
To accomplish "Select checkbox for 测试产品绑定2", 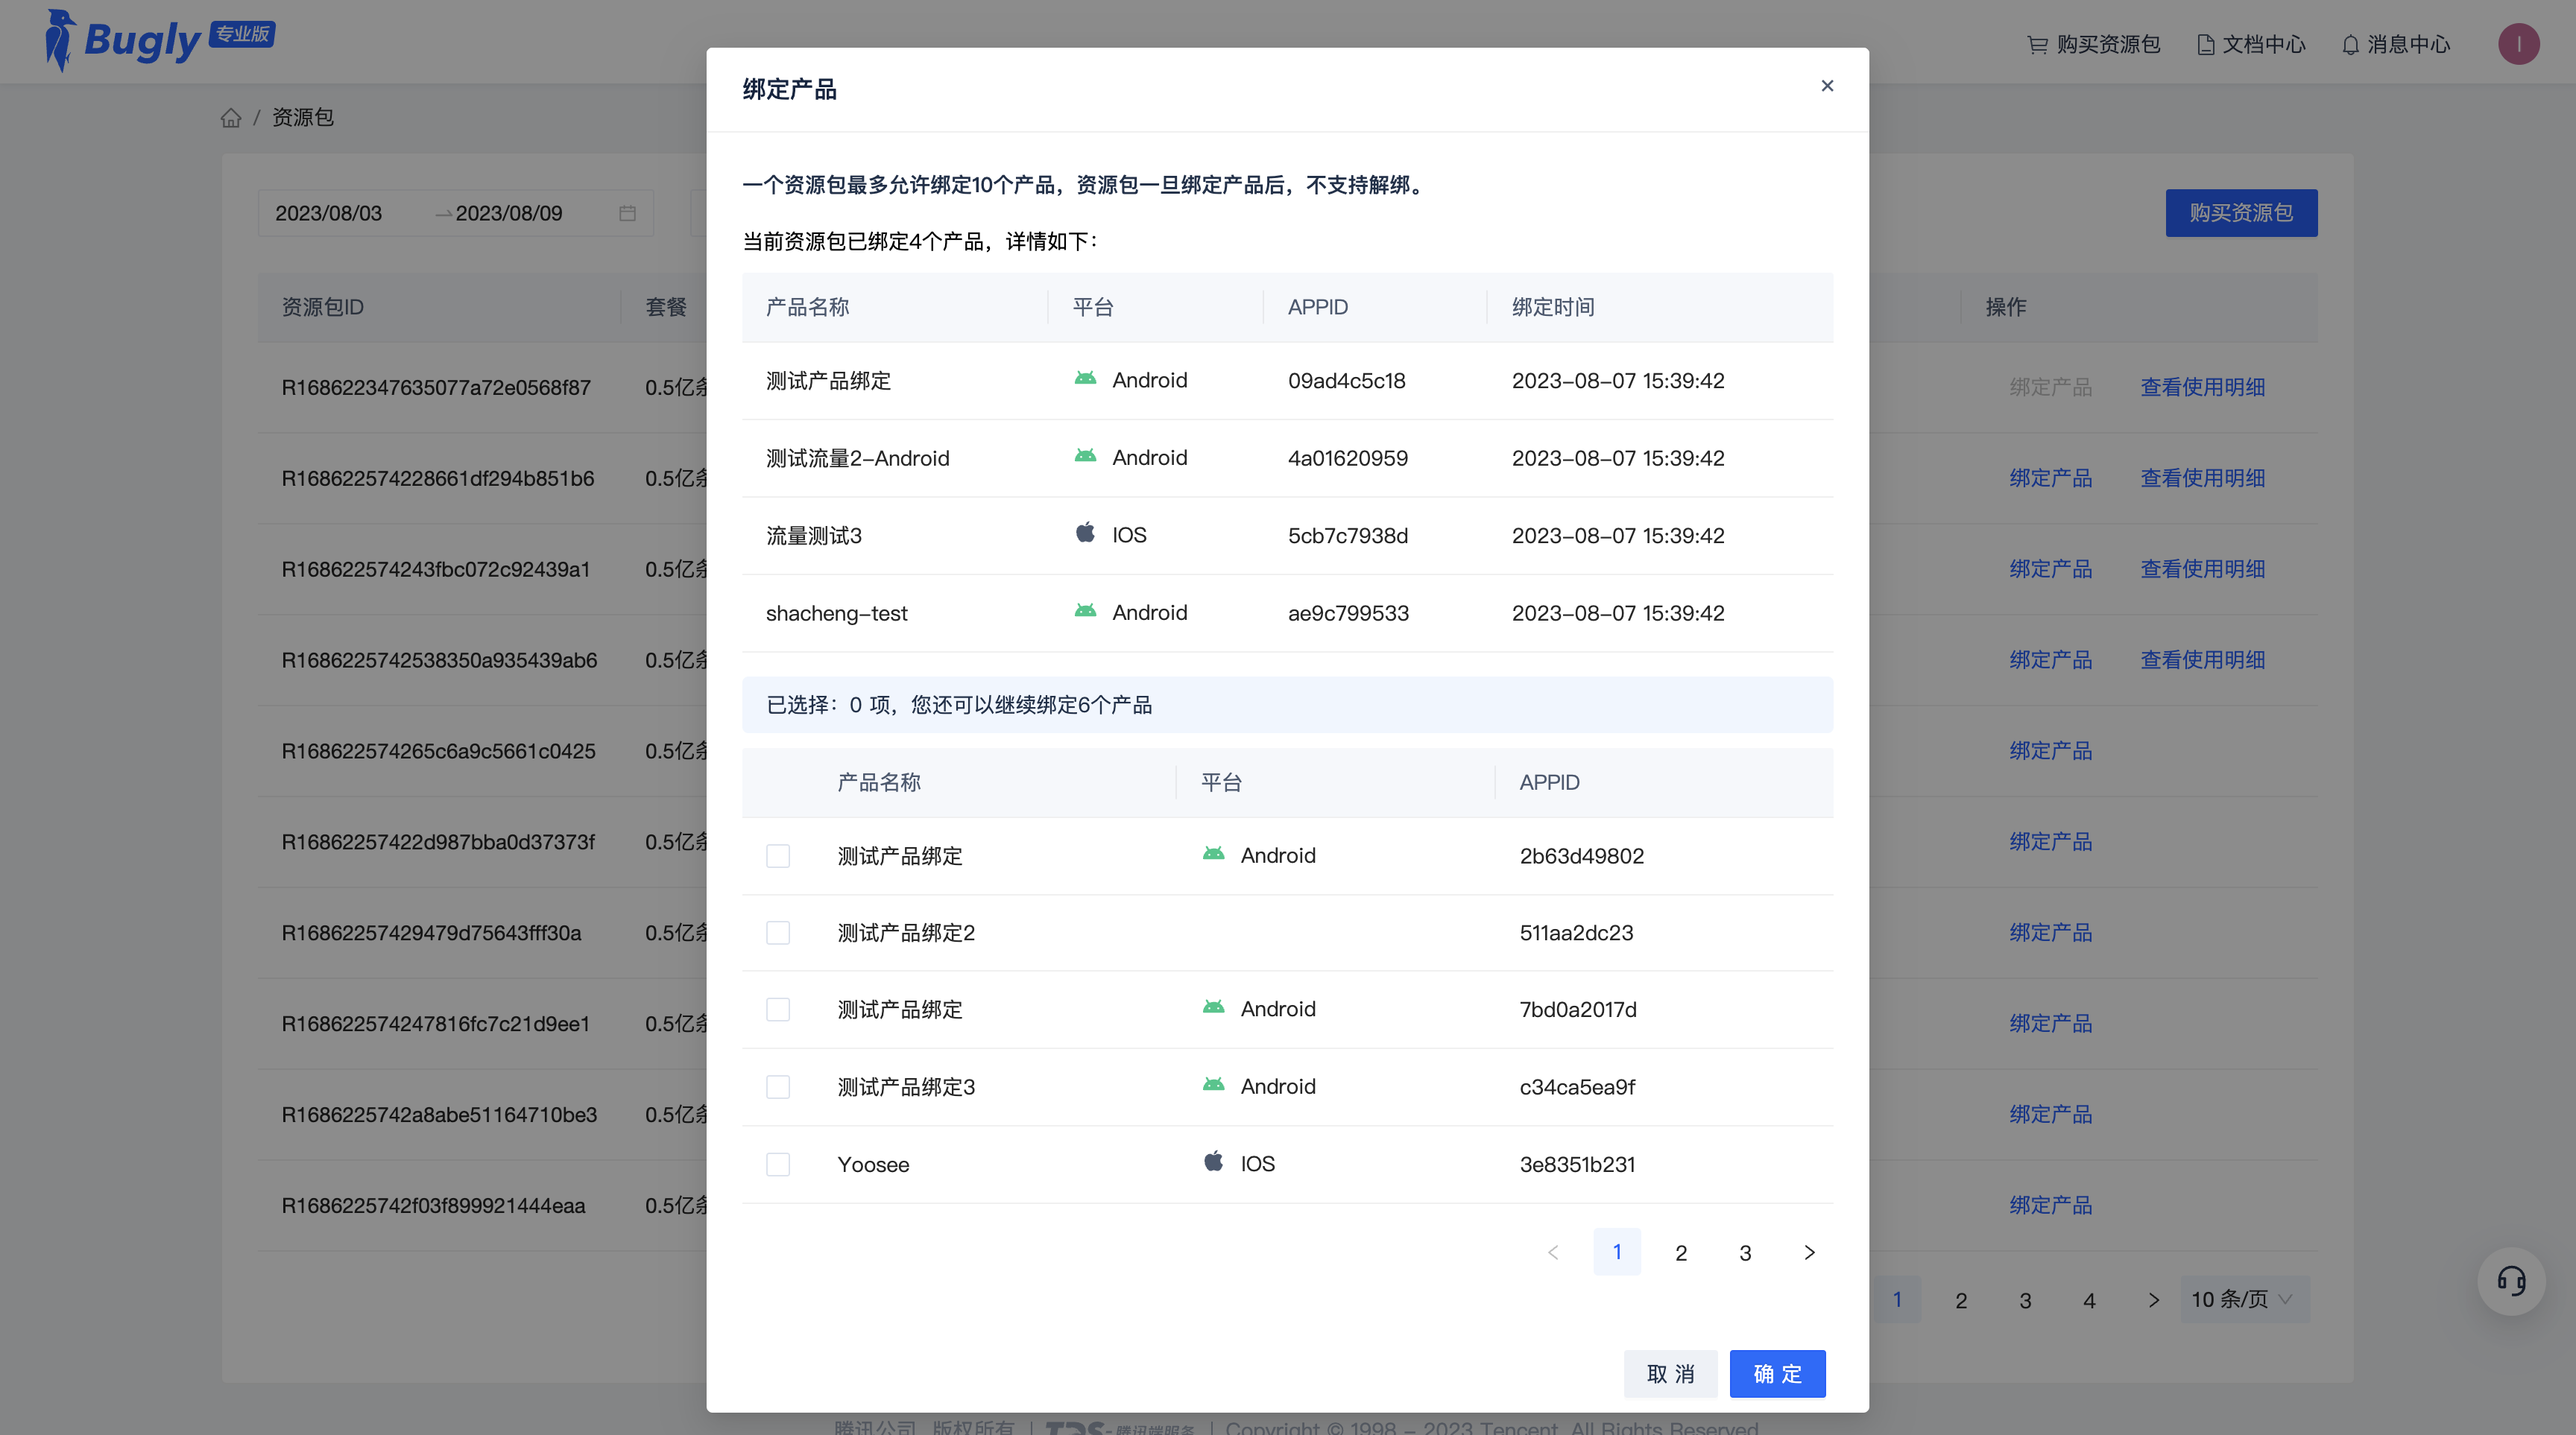I will click(x=778, y=932).
